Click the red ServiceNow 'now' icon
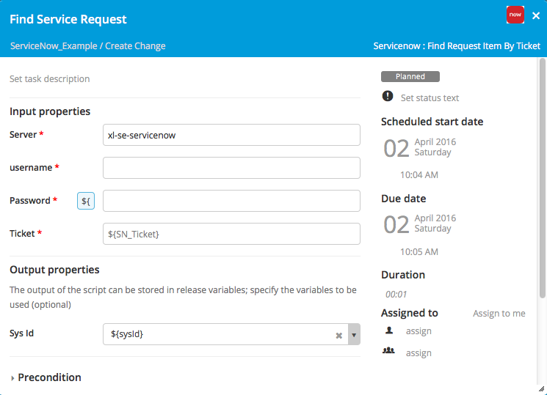Viewport: 547px width, 395px height. [515, 15]
